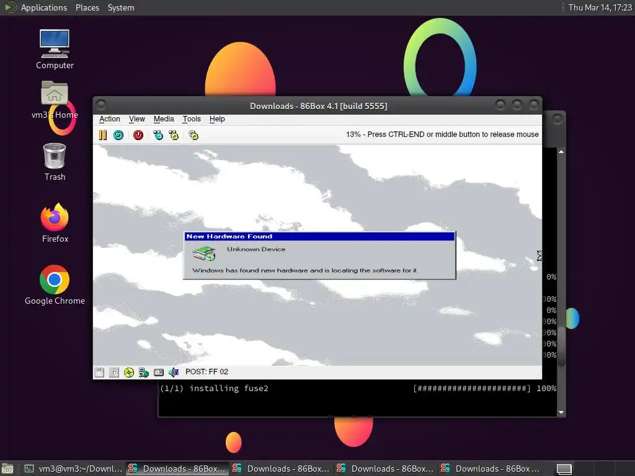Click the 86Box window title bar
Viewport: 635px width, 476px height.
(318, 106)
